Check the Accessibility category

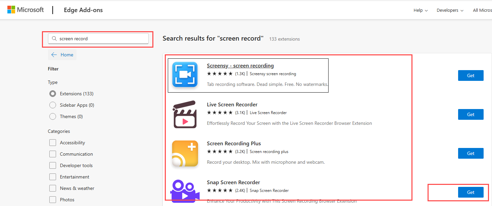tap(53, 143)
